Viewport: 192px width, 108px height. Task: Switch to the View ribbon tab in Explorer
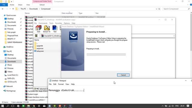28,5
